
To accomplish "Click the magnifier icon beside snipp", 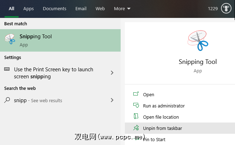I will (7, 100).
